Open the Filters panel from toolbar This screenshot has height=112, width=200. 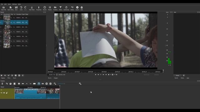(x=61, y=8)
